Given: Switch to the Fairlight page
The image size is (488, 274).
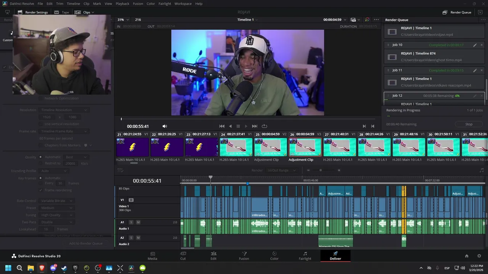Looking at the screenshot, I should pyautogui.click(x=305, y=256).
